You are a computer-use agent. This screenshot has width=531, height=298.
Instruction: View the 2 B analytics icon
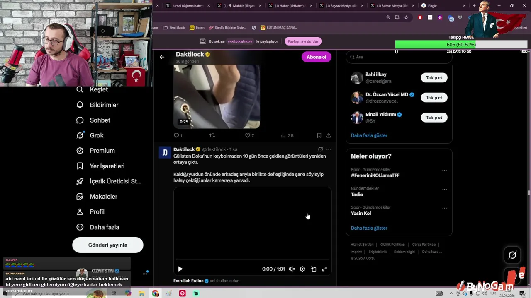coord(287,135)
